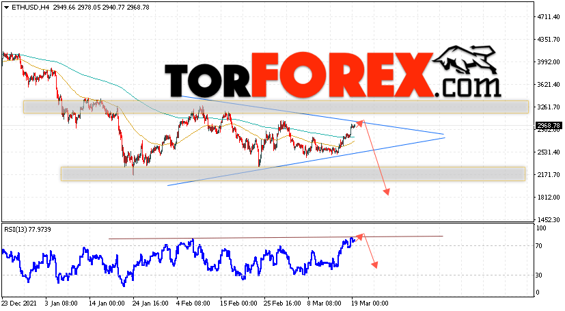The height and width of the screenshot is (311, 565).
Task: Select the 4711.40 price axis label
Action: 548,17
